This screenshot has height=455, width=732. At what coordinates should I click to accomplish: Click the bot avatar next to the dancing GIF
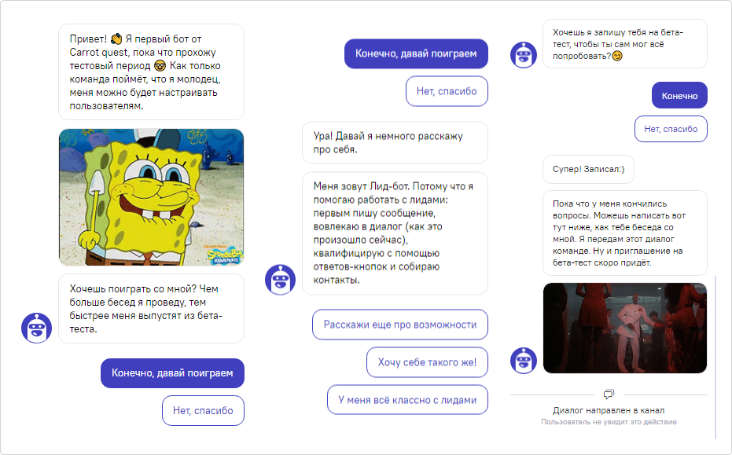pos(524,360)
